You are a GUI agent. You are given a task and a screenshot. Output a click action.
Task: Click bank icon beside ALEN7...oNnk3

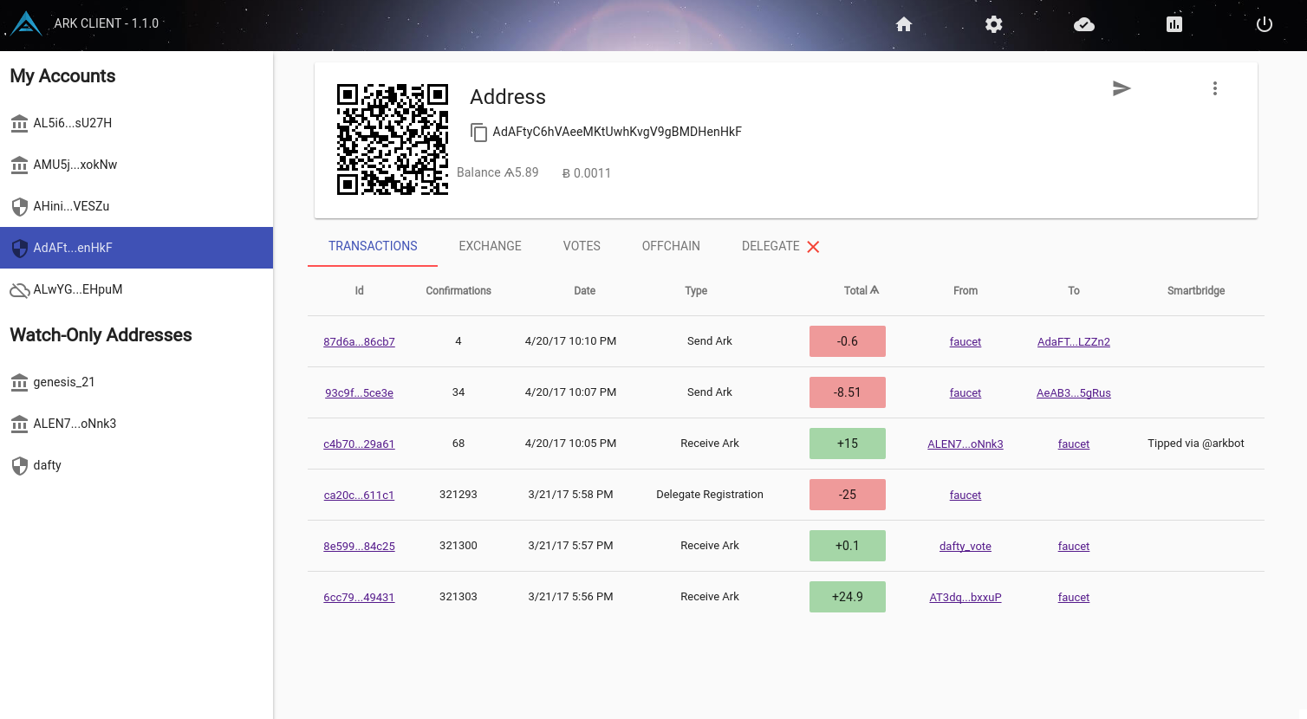tap(19, 424)
